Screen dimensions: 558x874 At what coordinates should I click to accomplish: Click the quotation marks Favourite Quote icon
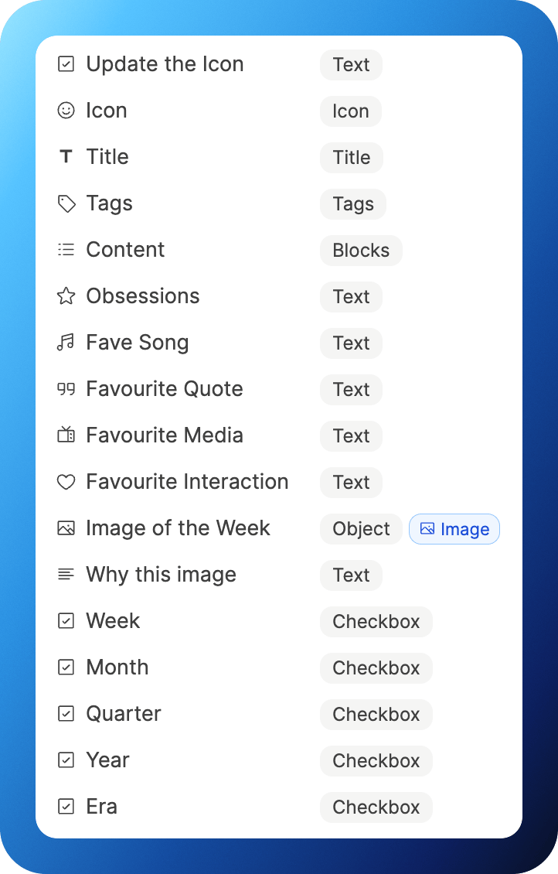click(66, 389)
